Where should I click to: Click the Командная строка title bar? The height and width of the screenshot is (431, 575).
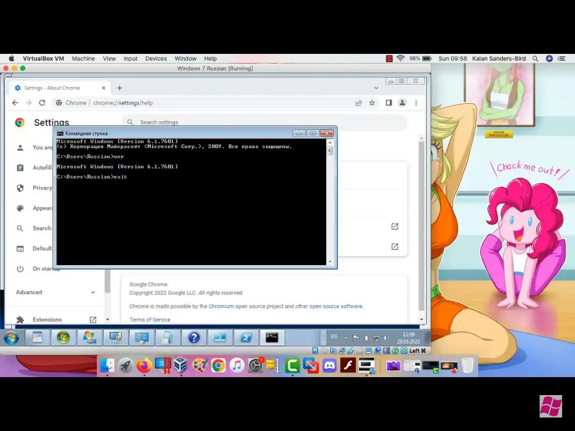[174, 134]
